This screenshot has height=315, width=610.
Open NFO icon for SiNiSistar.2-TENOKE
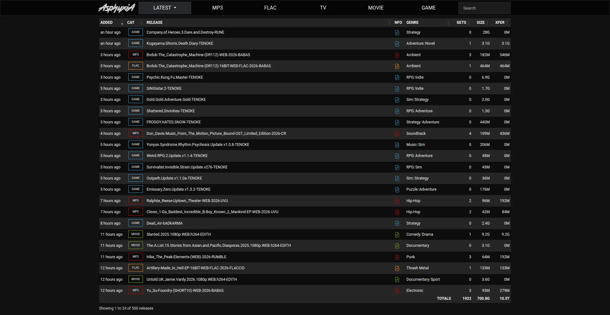pyautogui.click(x=397, y=89)
